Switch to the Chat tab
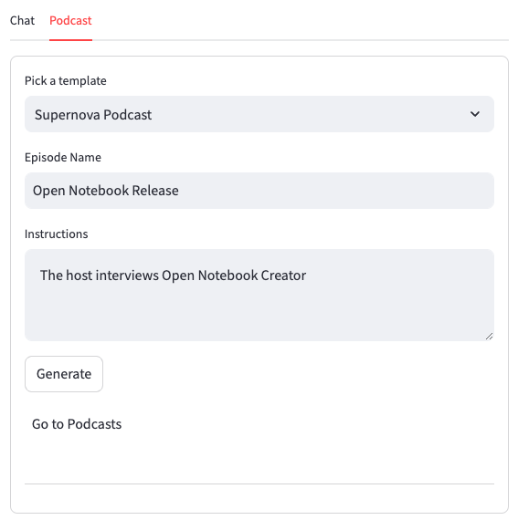 [x=22, y=21]
